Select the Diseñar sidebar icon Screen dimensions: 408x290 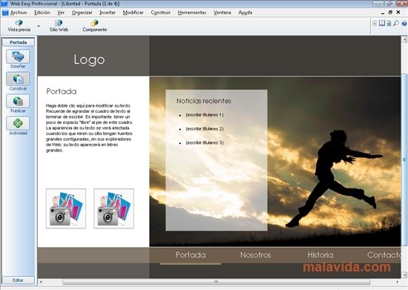[x=18, y=56]
